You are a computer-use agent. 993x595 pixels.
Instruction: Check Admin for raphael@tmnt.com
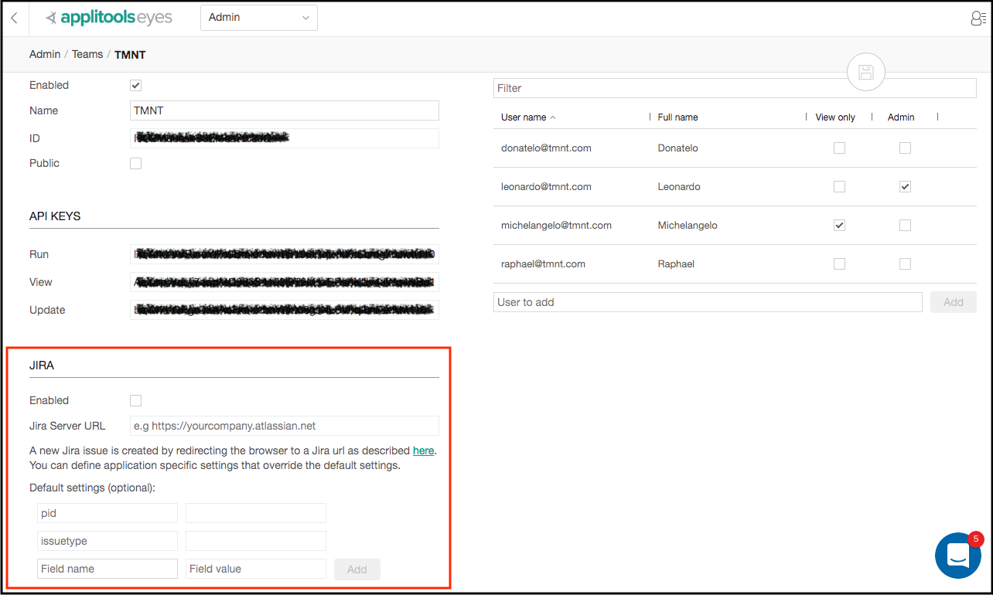click(x=905, y=263)
